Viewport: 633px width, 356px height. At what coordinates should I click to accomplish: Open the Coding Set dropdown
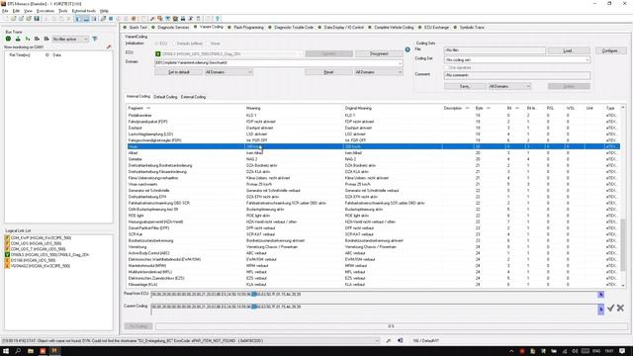click(x=516, y=59)
